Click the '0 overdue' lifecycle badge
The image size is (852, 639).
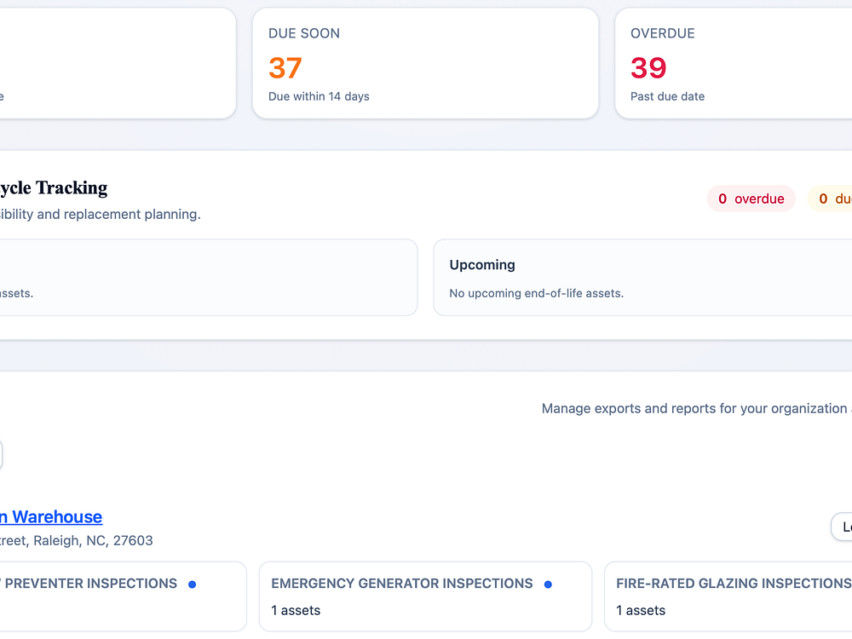(751, 199)
